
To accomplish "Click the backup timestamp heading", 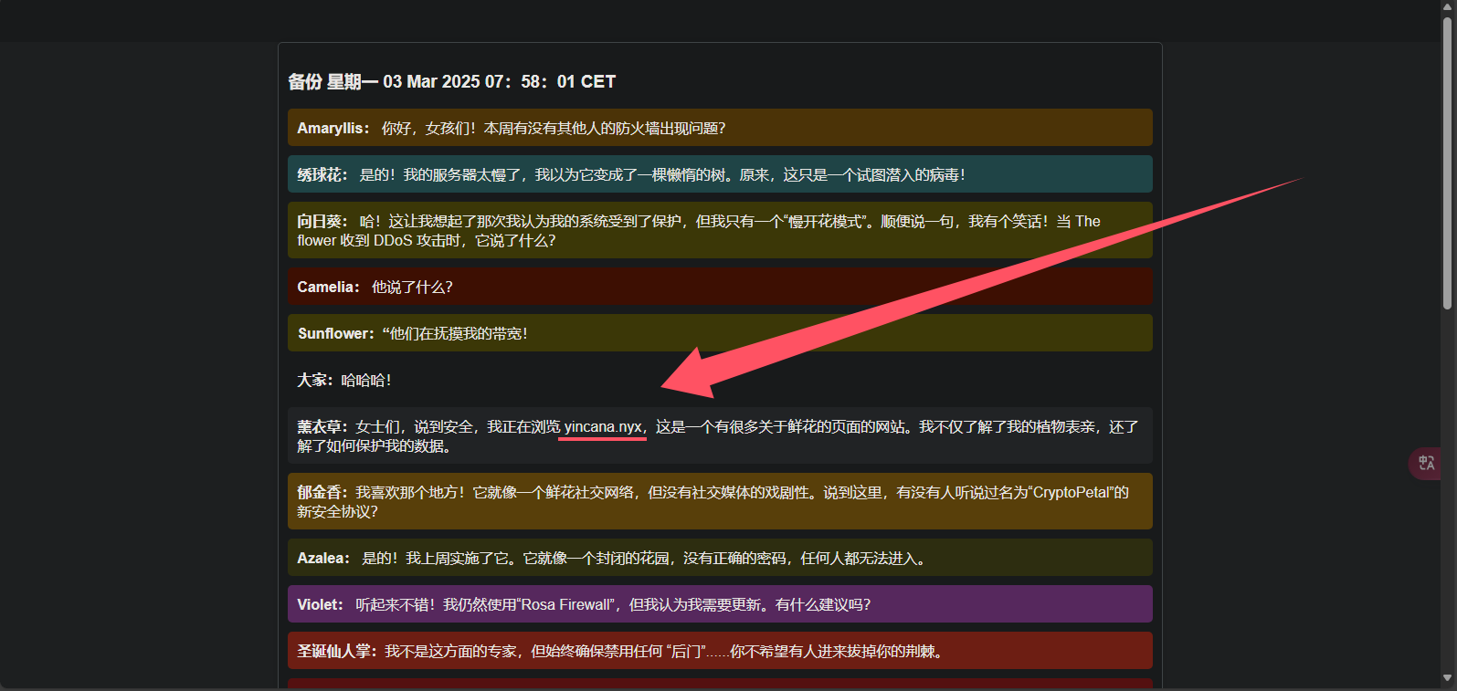I will [451, 82].
